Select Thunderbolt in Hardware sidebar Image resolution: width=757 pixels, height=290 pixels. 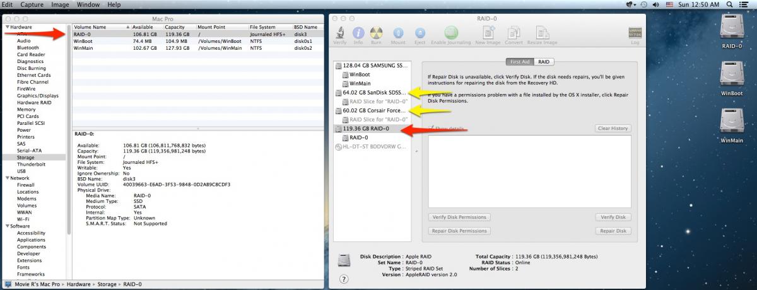coord(30,165)
